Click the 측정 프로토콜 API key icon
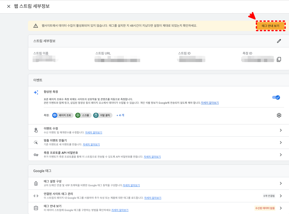 point(36,155)
